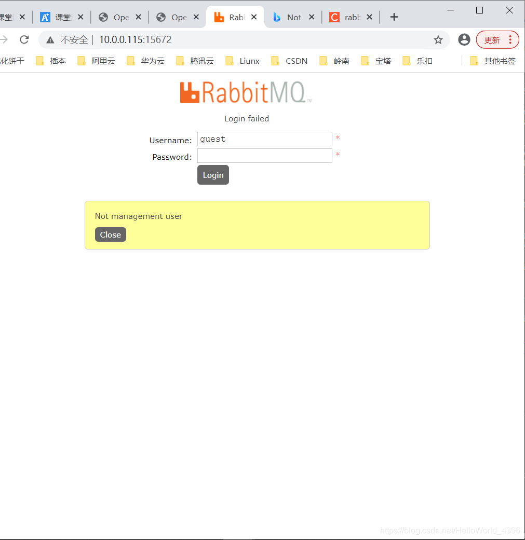
Task: Open Chrome's three-dot menu
Action: point(510,39)
